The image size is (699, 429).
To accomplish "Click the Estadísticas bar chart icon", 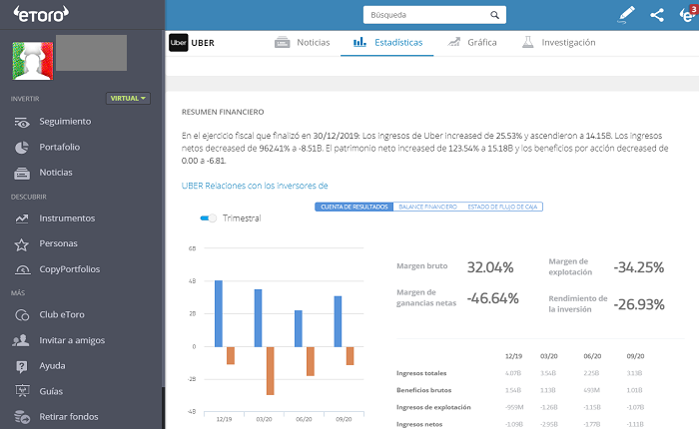I will click(x=359, y=42).
